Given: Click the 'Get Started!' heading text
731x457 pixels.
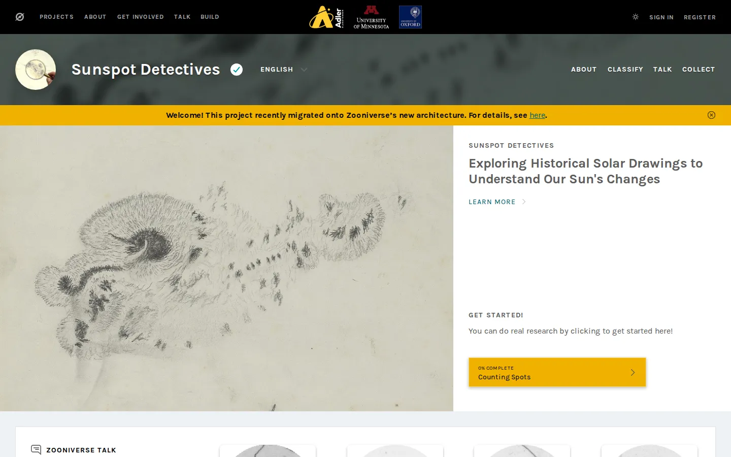Looking at the screenshot, I should pyautogui.click(x=496, y=315).
